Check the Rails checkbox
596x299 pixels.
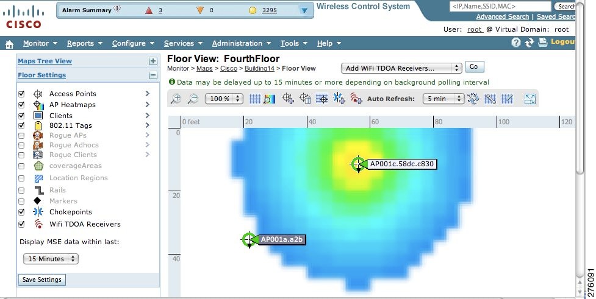[x=21, y=191]
